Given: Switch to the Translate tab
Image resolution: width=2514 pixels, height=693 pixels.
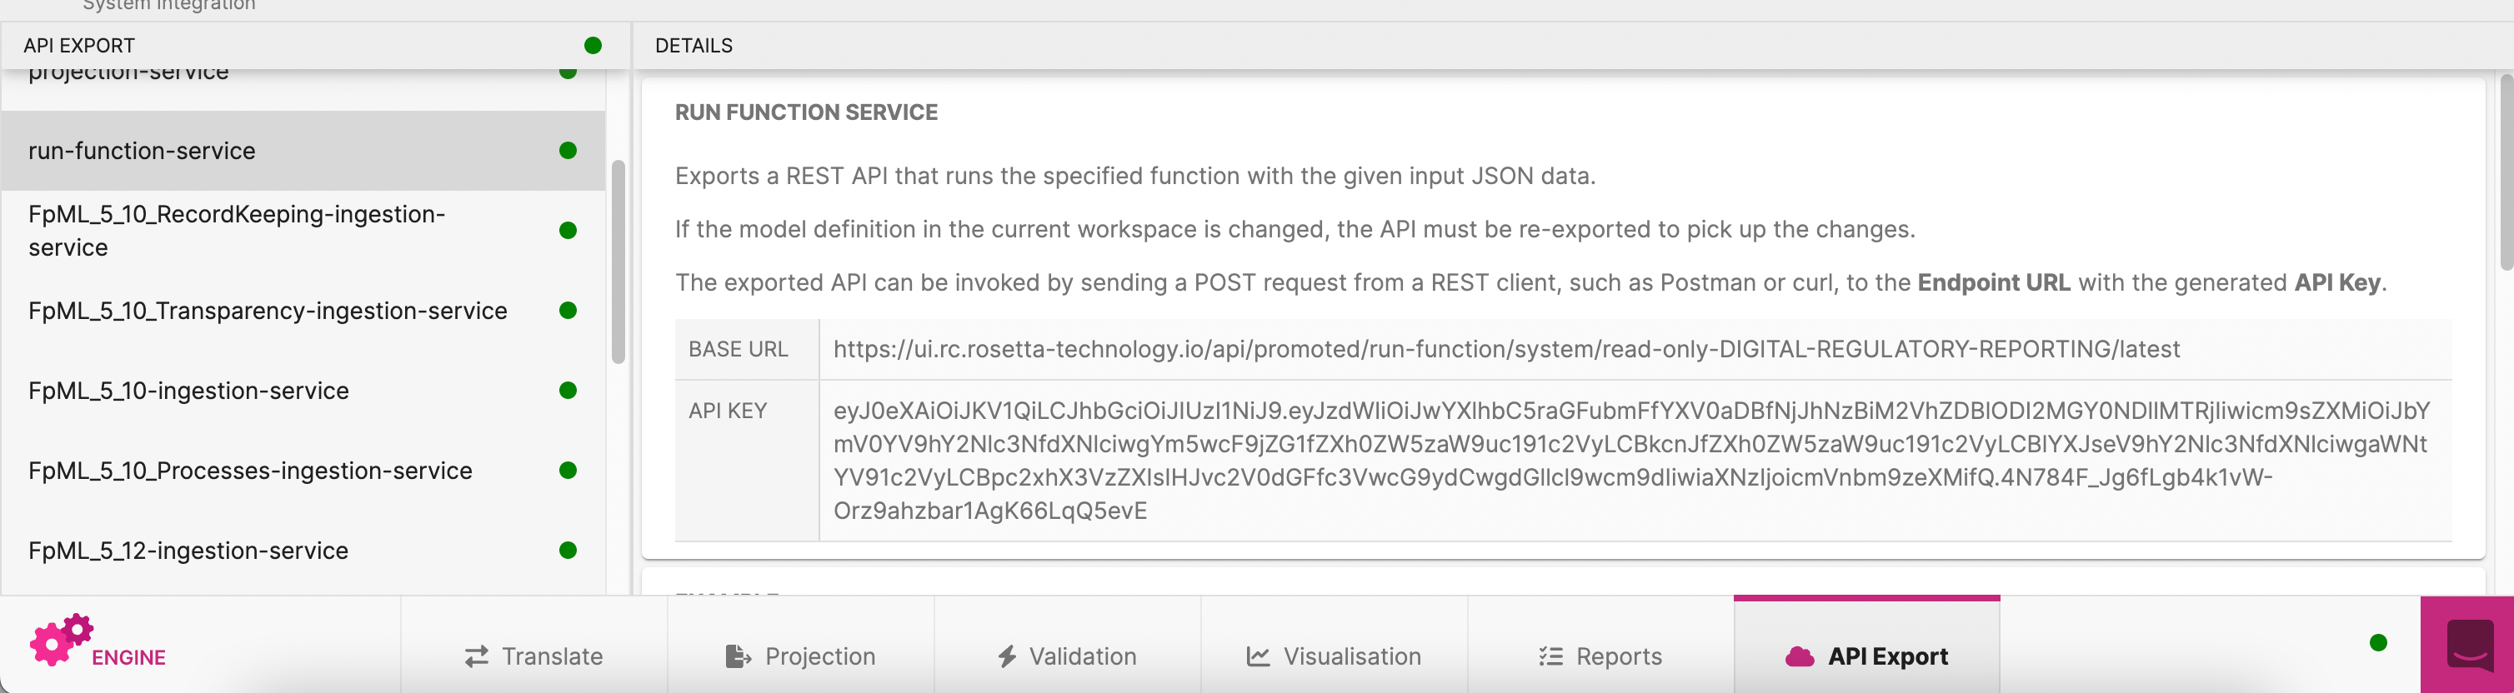Looking at the screenshot, I should [x=532, y=656].
